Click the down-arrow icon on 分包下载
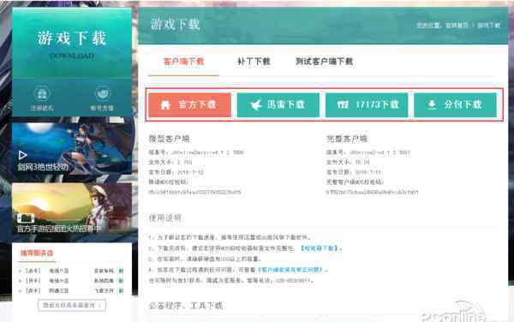This screenshot has width=514, height=322. point(432,104)
